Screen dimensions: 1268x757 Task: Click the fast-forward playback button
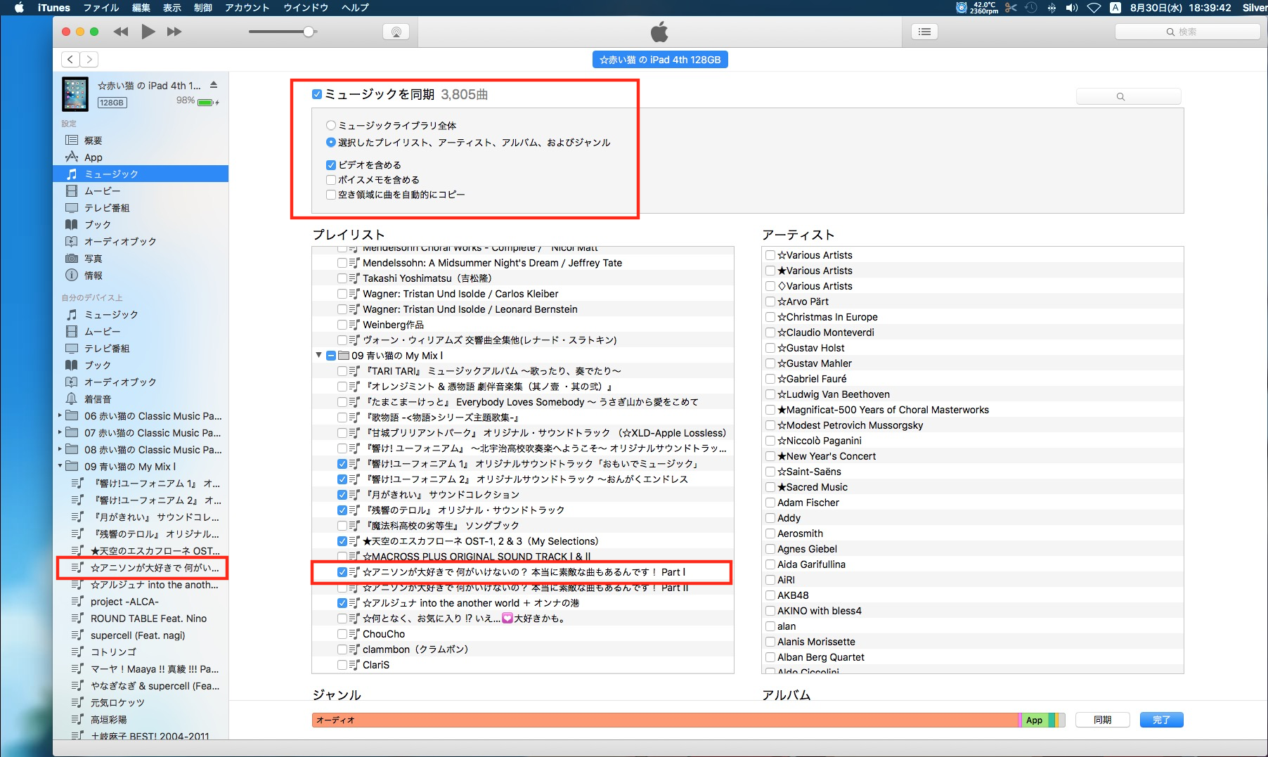click(174, 32)
